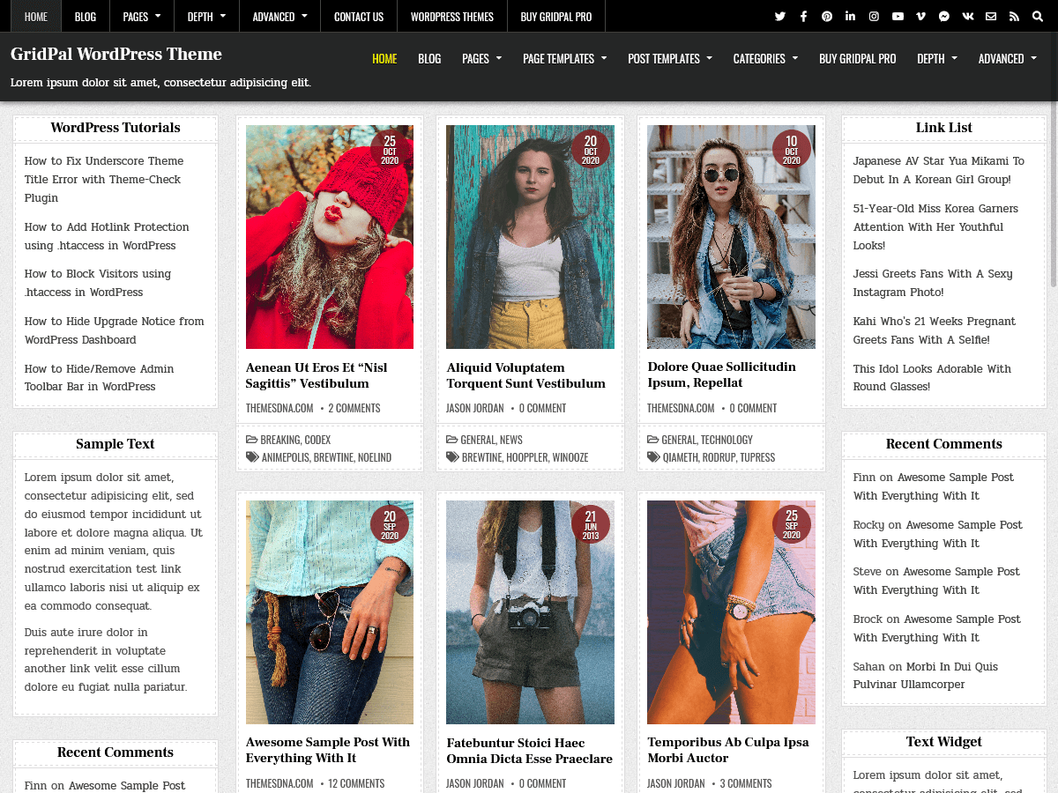The image size is (1058, 793).
Task: Click the red 25 OCT 2020 date badge
Action: click(x=389, y=150)
